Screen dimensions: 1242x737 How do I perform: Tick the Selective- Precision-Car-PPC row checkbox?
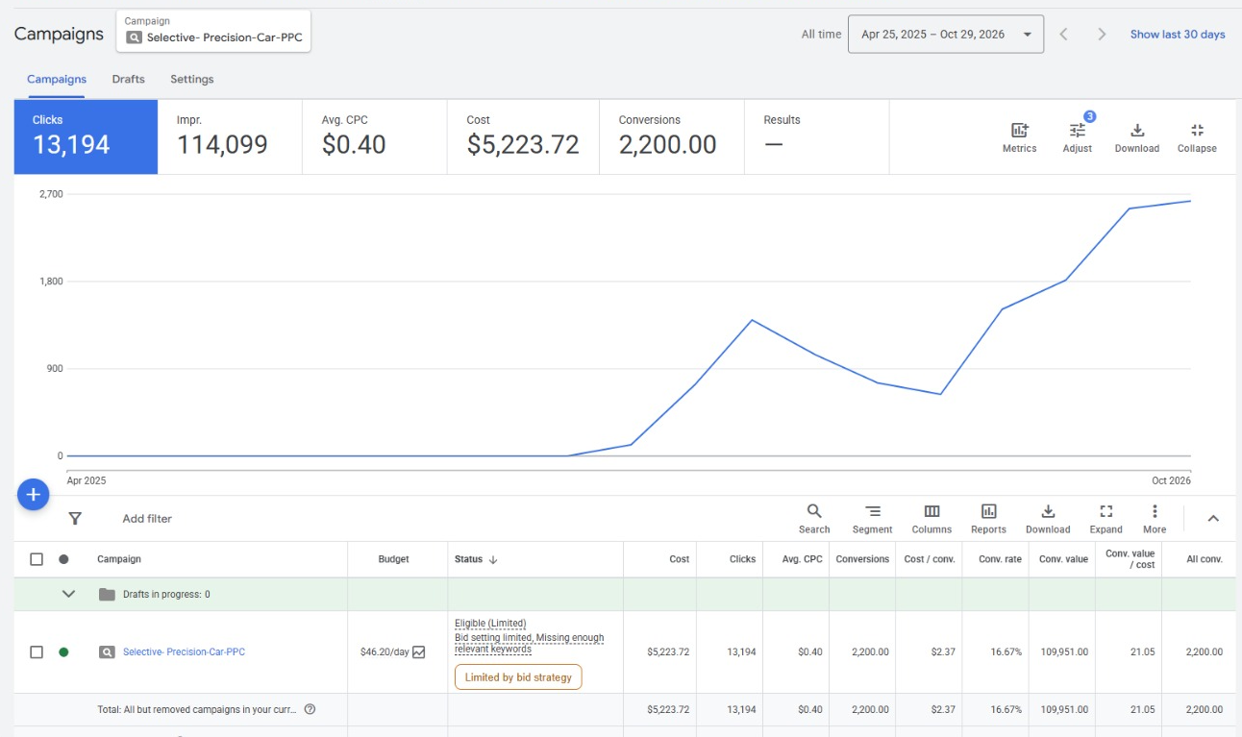click(x=37, y=652)
